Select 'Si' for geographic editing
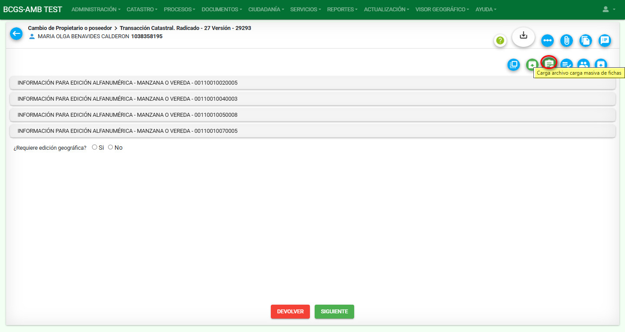This screenshot has height=332, width=625. tap(95, 148)
